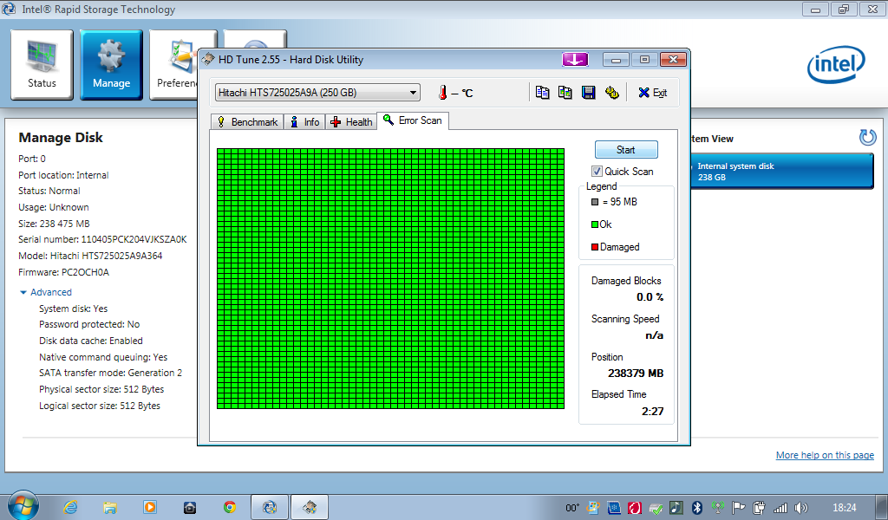
Task: Click the Intel logo
Action: (836, 64)
